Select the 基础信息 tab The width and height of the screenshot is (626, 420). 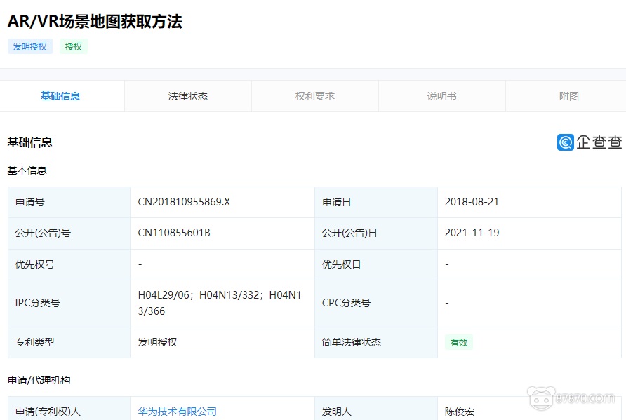tap(62, 95)
